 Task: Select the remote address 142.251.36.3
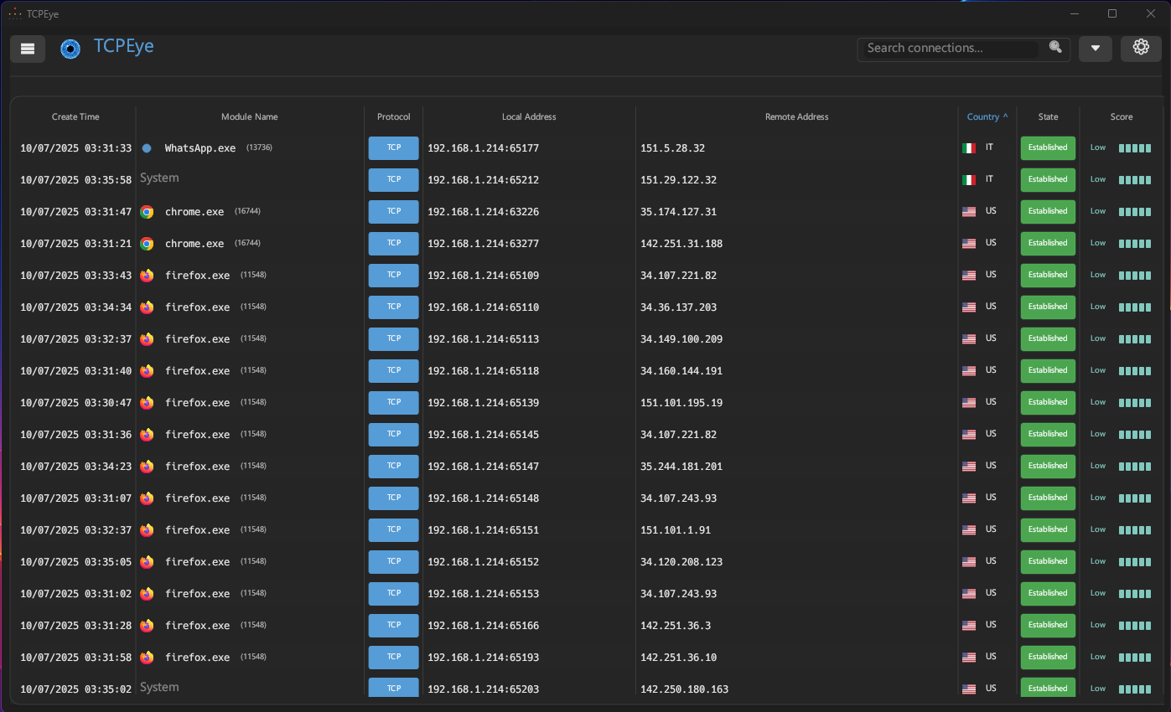676,626
